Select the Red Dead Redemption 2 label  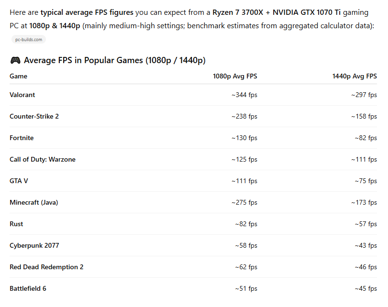click(46, 267)
